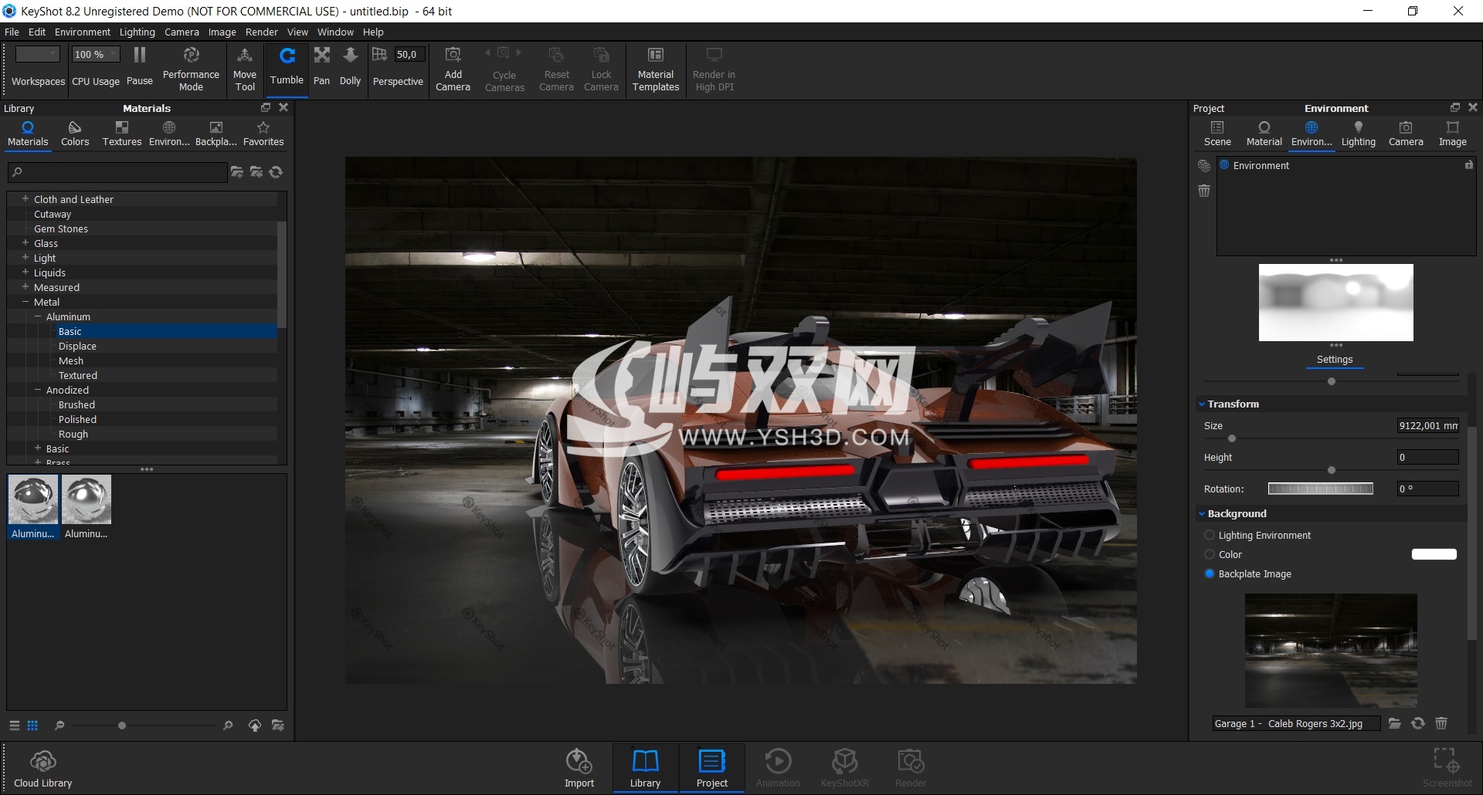Viewport: 1483px width, 795px height.
Task: Select the first Aluminum material thumbnail
Action: (x=33, y=506)
